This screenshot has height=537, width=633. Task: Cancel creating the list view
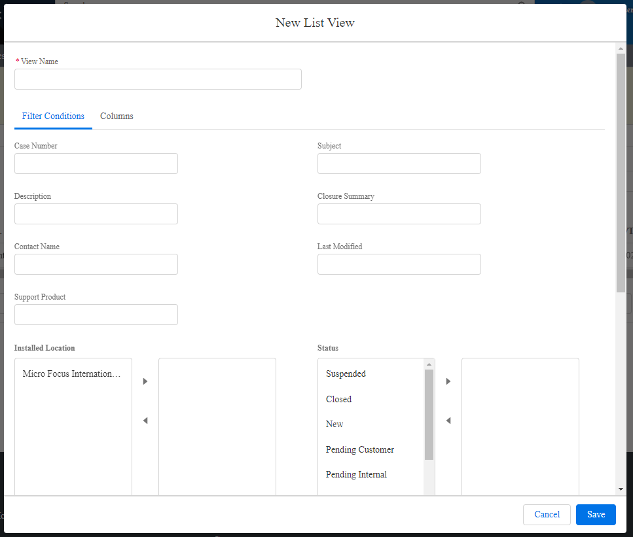tap(547, 515)
